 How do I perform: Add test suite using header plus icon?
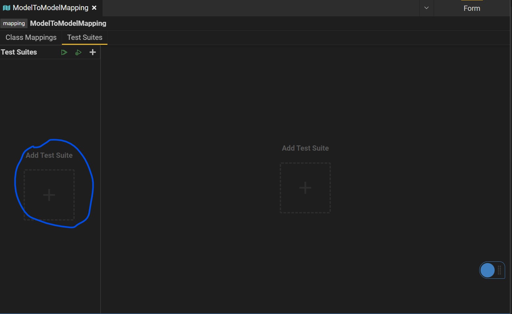[93, 52]
